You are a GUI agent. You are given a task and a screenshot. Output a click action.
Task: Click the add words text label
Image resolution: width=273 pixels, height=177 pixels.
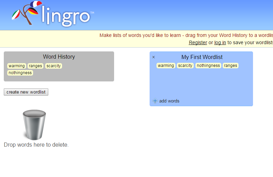pos(169,101)
